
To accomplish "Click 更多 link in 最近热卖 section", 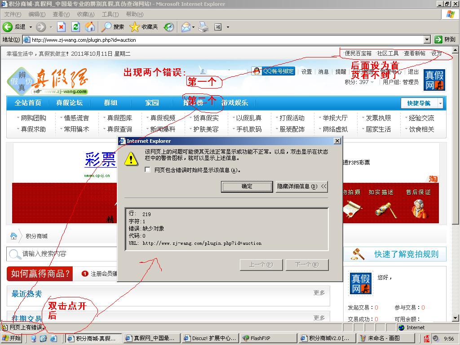I will [319, 292].
